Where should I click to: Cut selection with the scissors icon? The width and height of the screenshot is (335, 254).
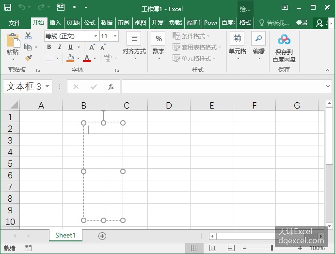(x=28, y=36)
